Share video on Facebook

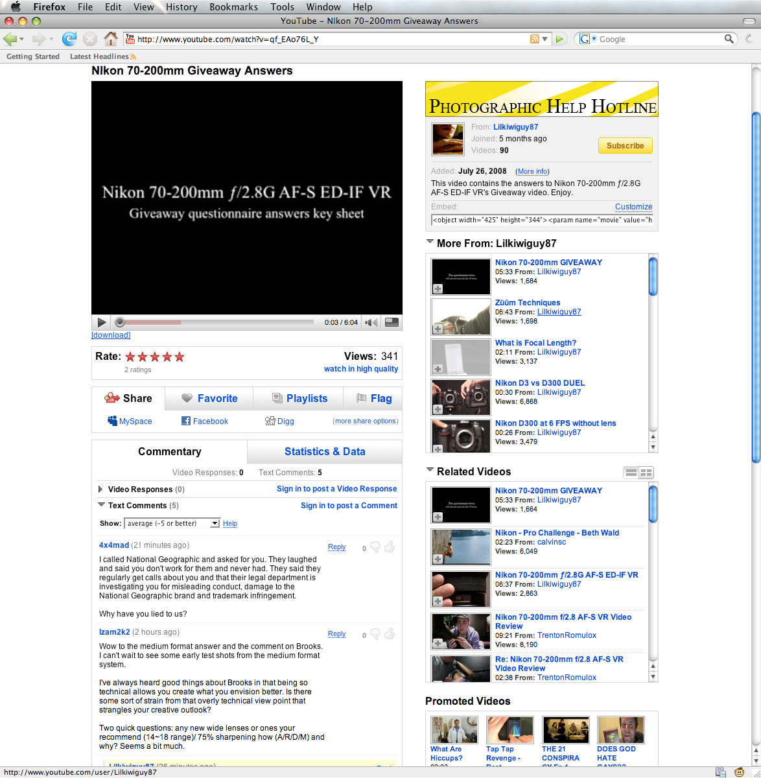(x=205, y=421)
